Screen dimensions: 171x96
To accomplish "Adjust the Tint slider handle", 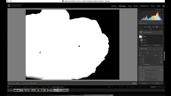I will coord(151,75).
